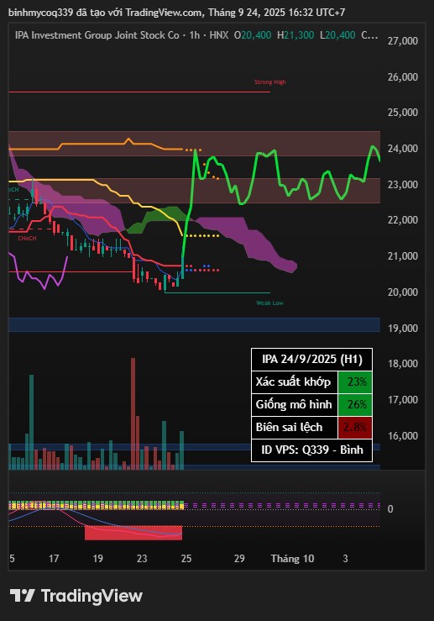Screen dimensions: 434x621
Task: Click the IPA Investment Group symbol title
Action: point(97,35)
